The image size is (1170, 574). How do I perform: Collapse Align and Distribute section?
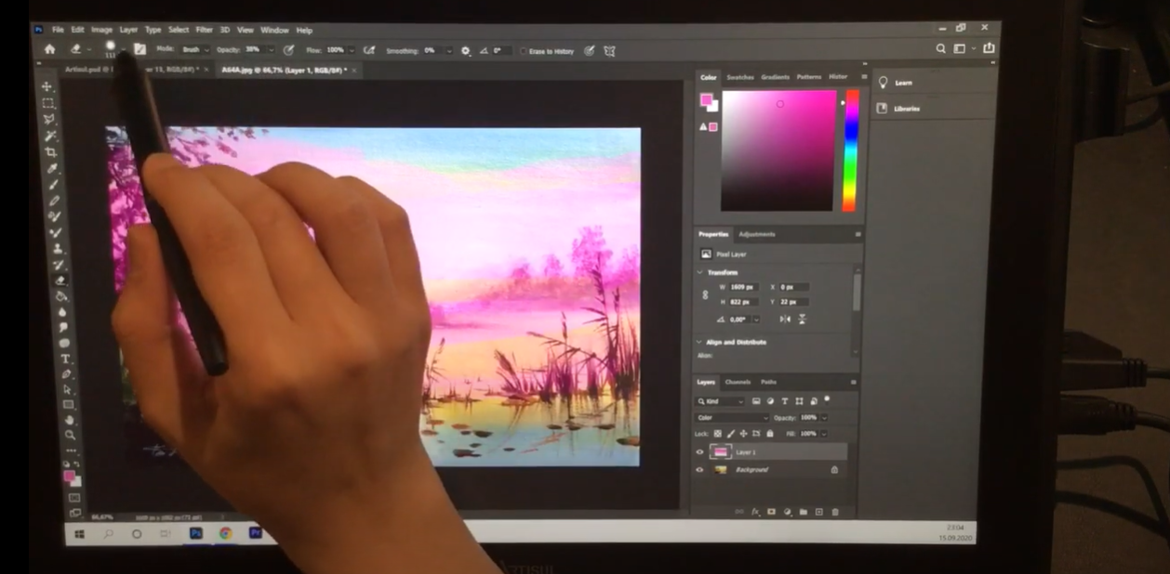click(699, 342)
